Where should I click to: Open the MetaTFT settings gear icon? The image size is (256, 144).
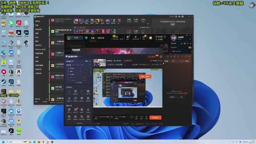click(176, 17)
